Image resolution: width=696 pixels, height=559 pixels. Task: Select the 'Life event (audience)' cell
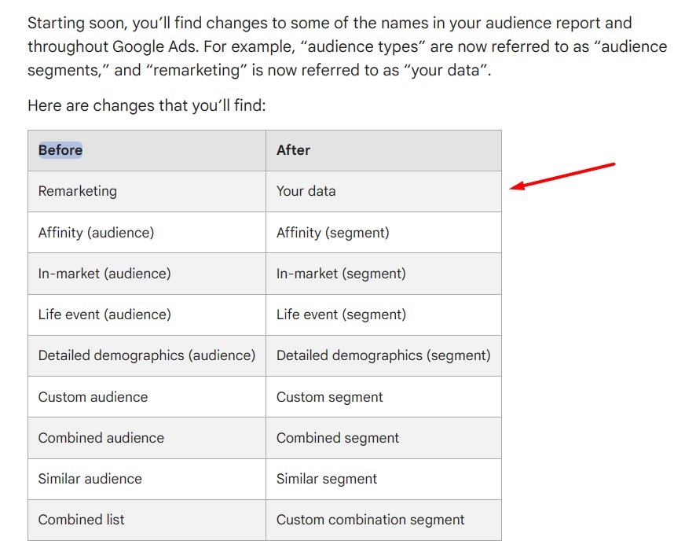[x=147, y=314]
